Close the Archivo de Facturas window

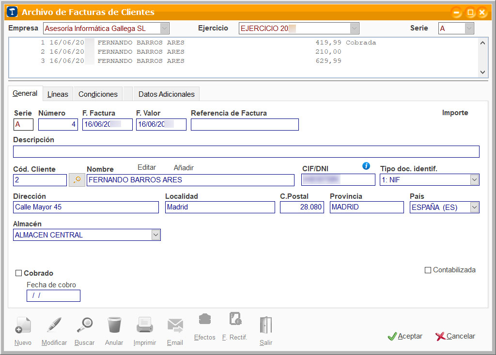point(482,13)
